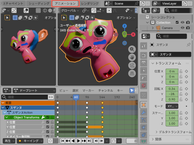Hide Collection with eye icon in outliner
Viewport: 194px width, 145px height.
182,22
